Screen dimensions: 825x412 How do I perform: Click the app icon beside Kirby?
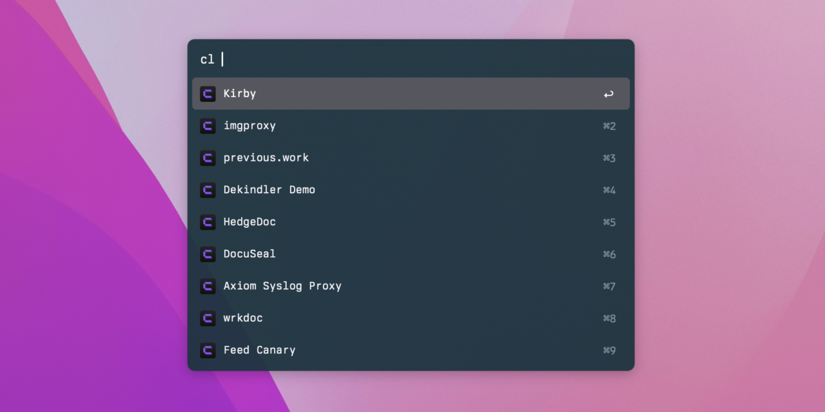[x=208, y=94]
